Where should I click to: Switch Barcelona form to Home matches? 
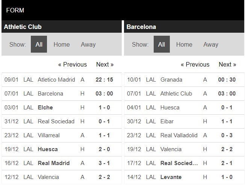point(184,44)
